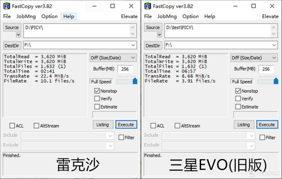Expand source history arrow in right window

(x=159, y=35)
